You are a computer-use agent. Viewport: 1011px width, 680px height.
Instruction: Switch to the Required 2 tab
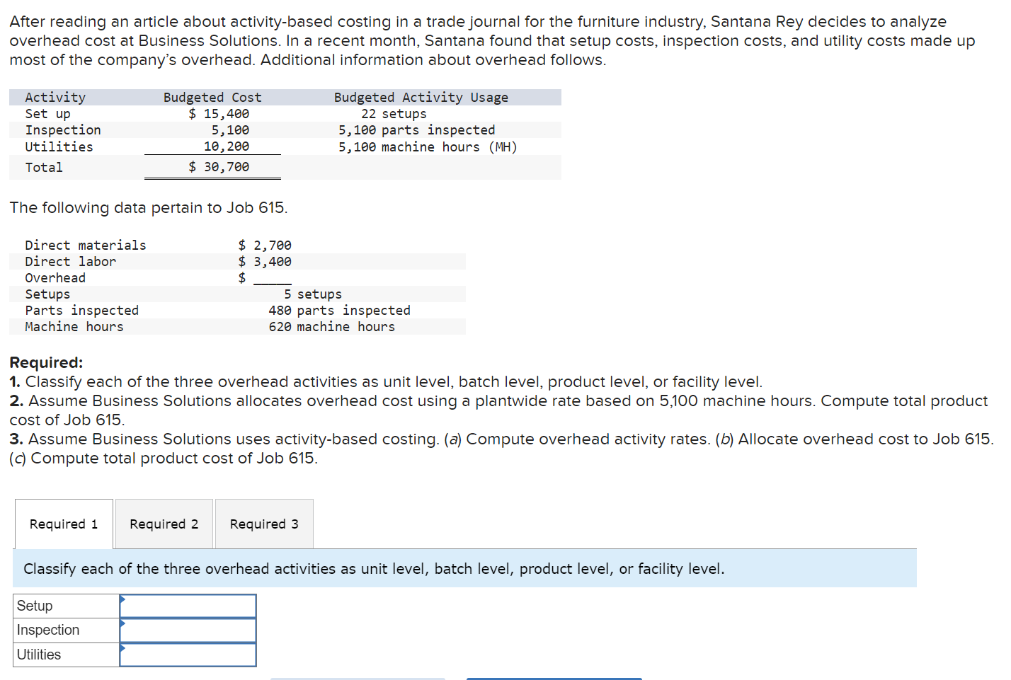(164, 524)
